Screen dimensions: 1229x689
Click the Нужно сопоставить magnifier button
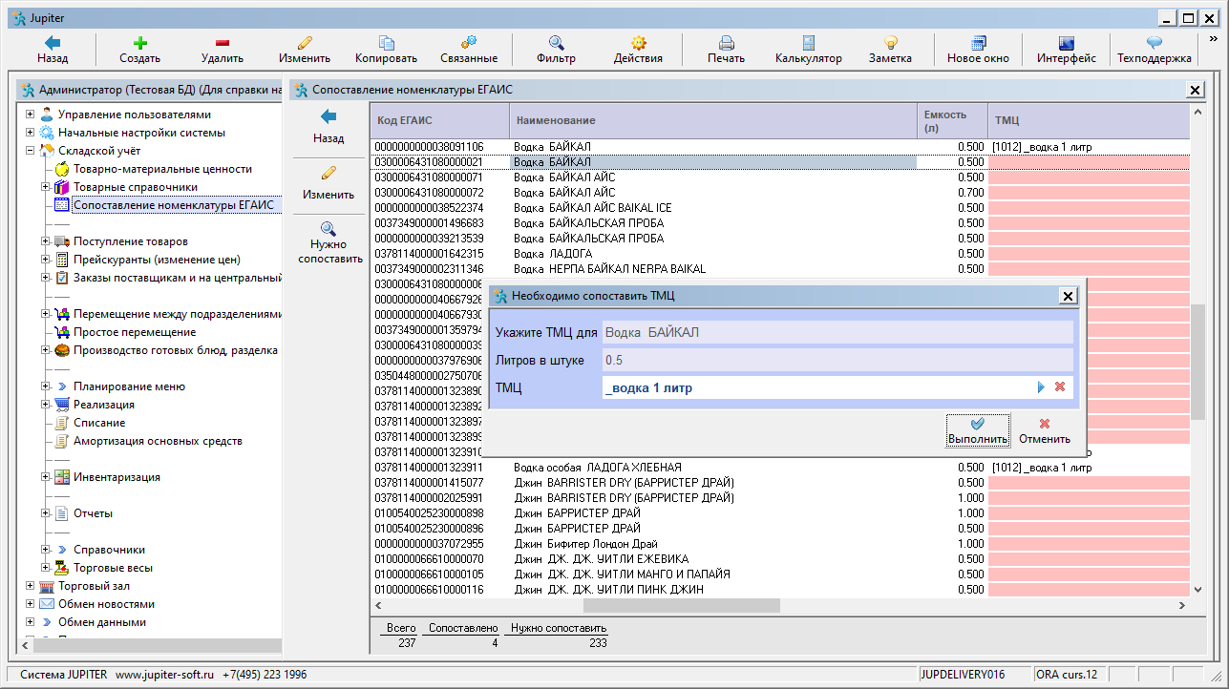tap(328, 242)
